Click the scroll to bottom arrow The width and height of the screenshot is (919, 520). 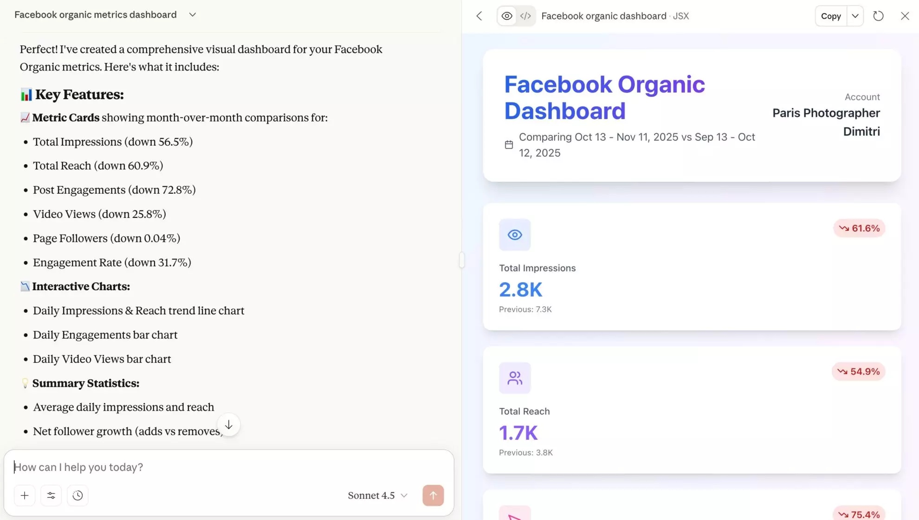(x=228, y=425)
